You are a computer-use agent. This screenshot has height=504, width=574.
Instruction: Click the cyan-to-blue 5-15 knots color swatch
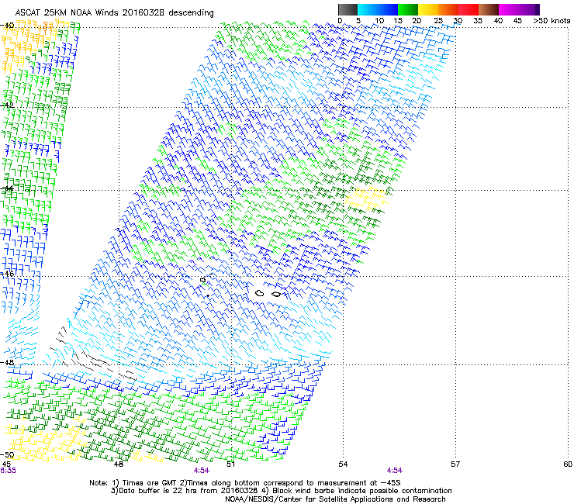point(378,9)
